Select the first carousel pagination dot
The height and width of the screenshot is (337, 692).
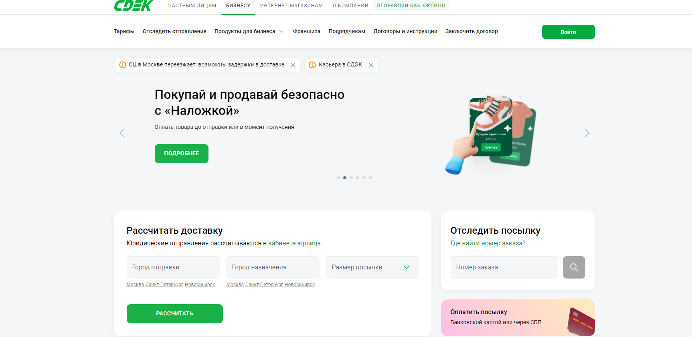338,178
